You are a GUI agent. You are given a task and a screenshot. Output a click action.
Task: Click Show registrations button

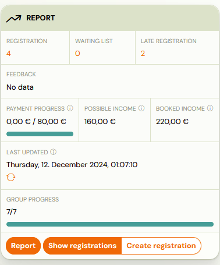pos(82,246)
